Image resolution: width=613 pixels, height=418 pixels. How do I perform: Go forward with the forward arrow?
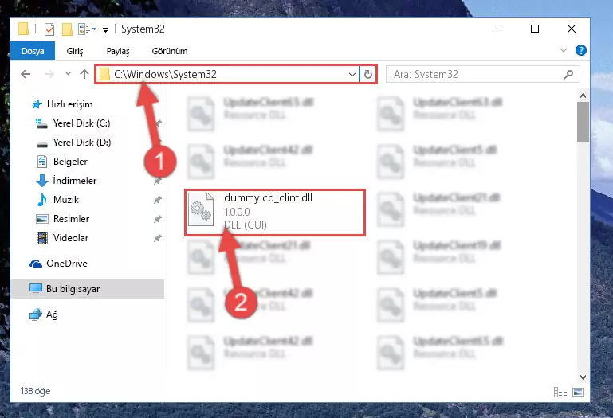49,74
